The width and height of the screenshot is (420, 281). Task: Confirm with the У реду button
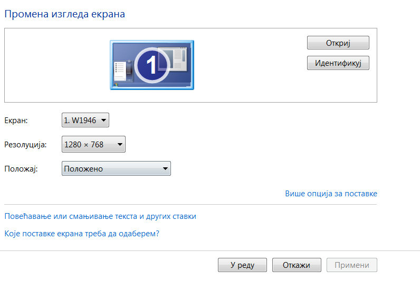[x=242, y=265]
